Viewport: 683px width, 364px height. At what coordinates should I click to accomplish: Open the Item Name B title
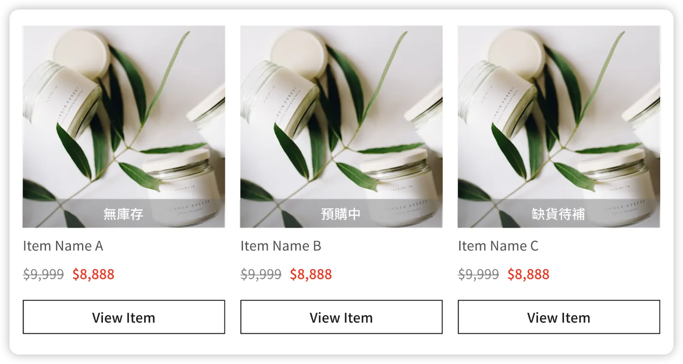coord(281,246)
